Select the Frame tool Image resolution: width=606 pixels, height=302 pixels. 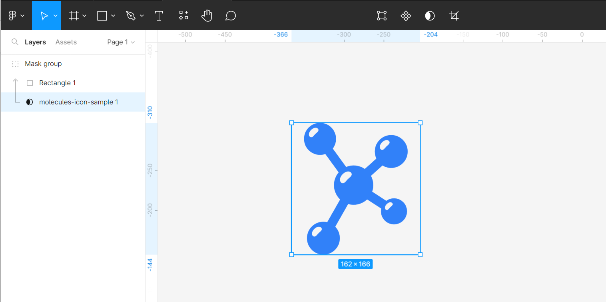point(74,16)
